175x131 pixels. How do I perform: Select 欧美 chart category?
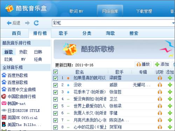tap(8, 59)
